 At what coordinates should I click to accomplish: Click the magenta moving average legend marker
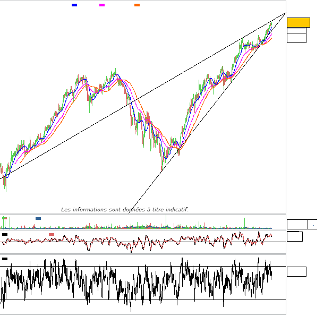tap(102, 5)
